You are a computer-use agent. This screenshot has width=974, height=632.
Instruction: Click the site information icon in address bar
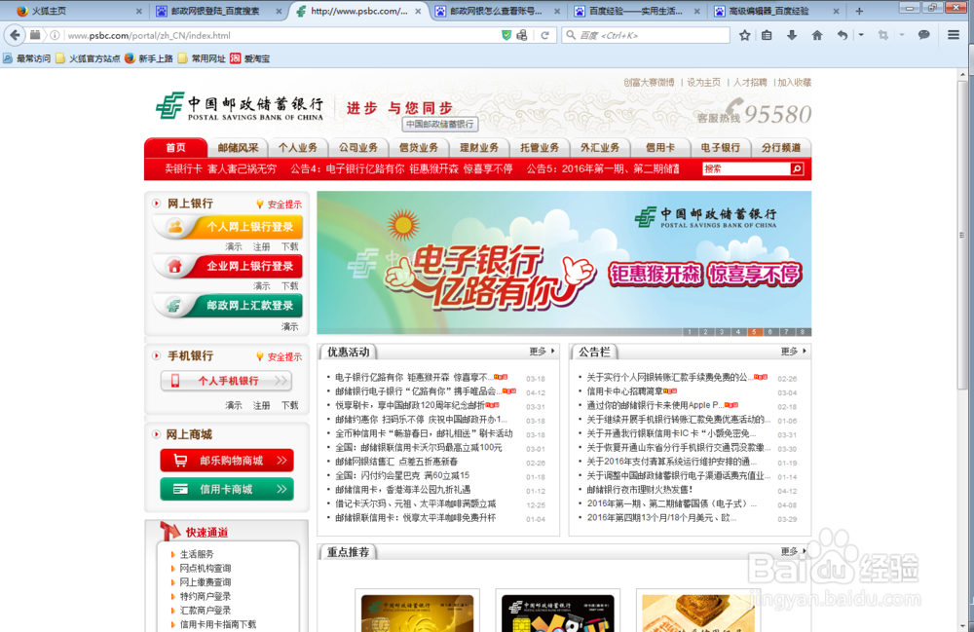point(55,35)
